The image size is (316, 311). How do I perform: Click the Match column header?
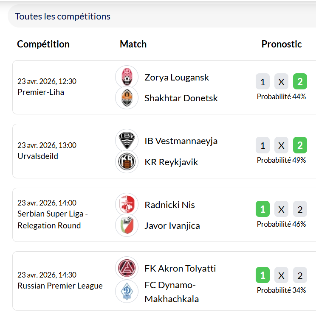(133, 44)
